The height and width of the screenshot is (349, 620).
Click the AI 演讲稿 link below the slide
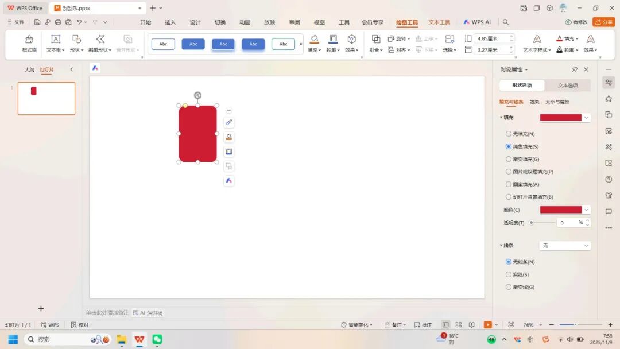click(149, 312)
